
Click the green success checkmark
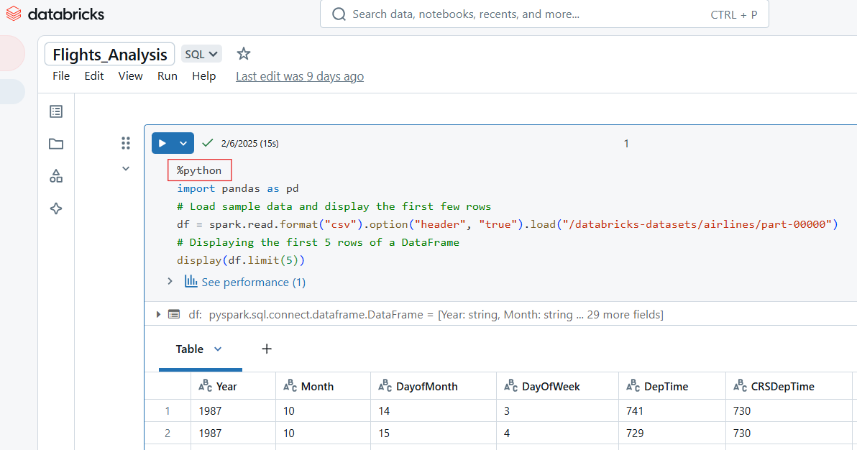click(x=207, y=143)
